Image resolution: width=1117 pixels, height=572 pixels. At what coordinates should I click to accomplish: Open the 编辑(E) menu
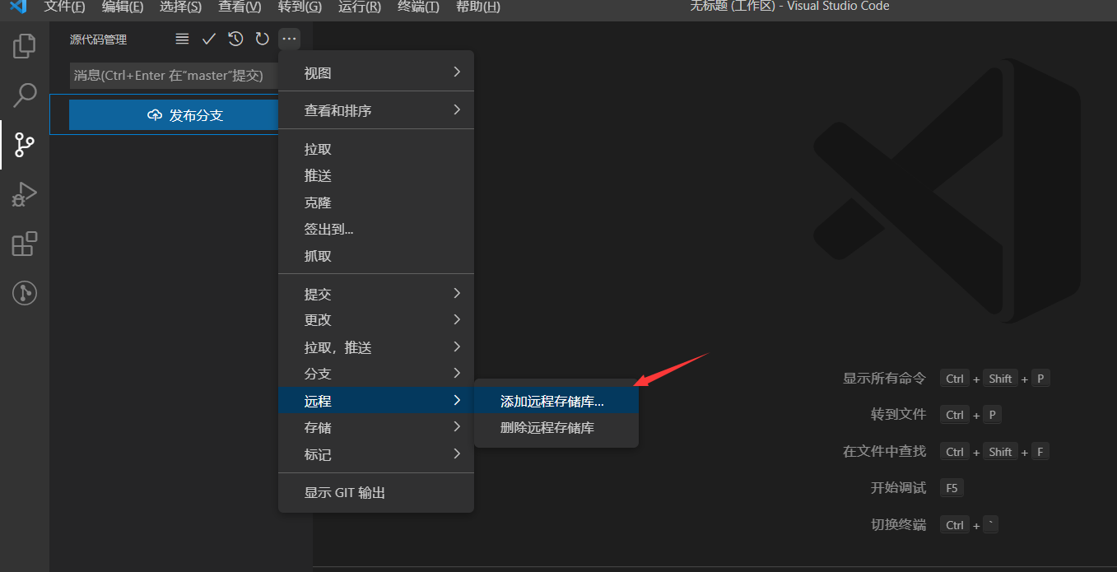pos(123,7)
